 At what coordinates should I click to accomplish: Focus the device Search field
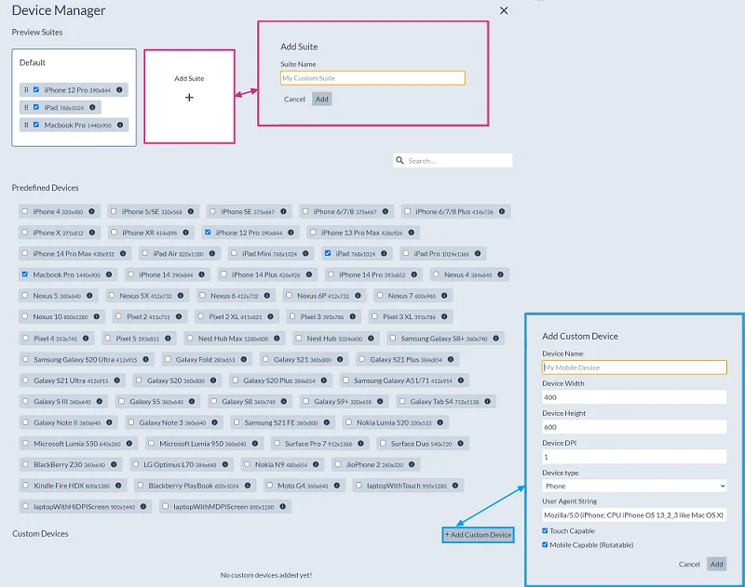click(453, 160)
